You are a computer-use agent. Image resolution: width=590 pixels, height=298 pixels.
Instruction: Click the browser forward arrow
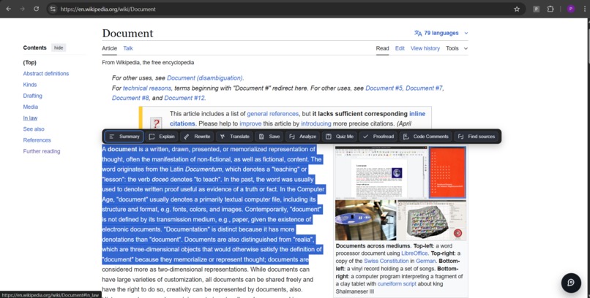pyautogui.click(x=22, y=9)
